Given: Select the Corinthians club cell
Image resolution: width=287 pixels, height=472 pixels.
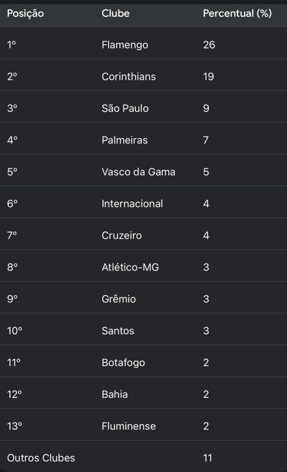Looking at the screenshot, I should (x=129, y=77).
